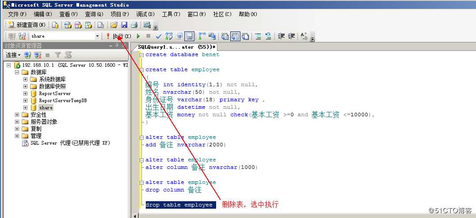The height and width of the screenshot is (218, 476).
Task: Toggle Include Client Statistics
Action: pyautogui.click(x=212, y=36)
